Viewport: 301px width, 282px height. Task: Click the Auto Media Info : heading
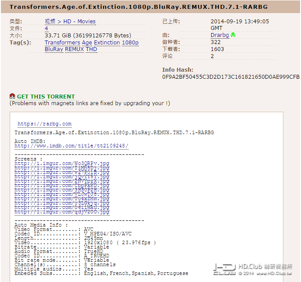41,225
